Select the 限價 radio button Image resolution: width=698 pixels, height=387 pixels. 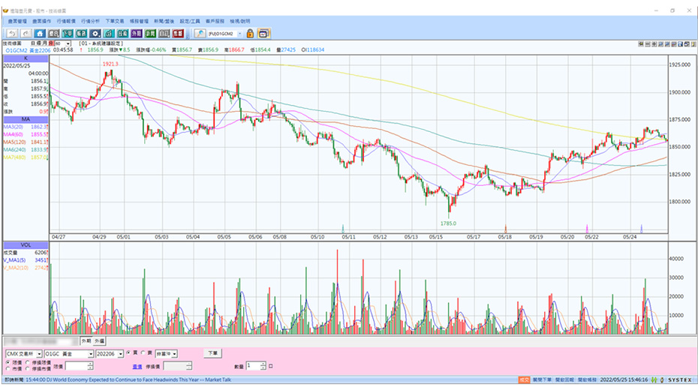pos(8,362)
